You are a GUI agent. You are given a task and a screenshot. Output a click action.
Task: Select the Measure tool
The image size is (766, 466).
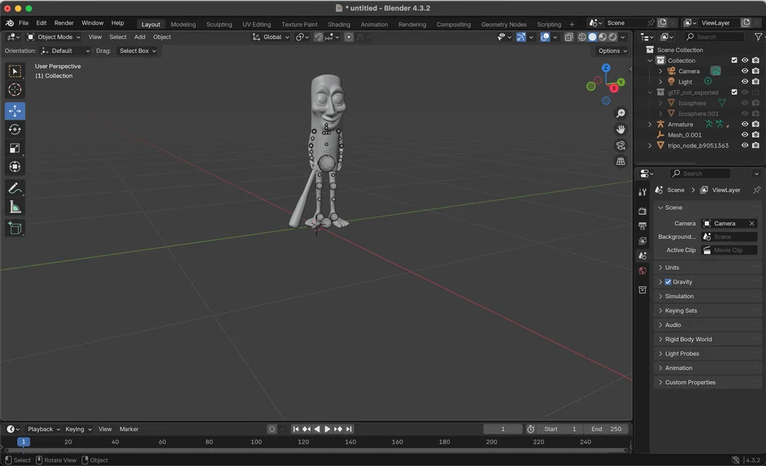pyautogui.click(x=15, y=207)
